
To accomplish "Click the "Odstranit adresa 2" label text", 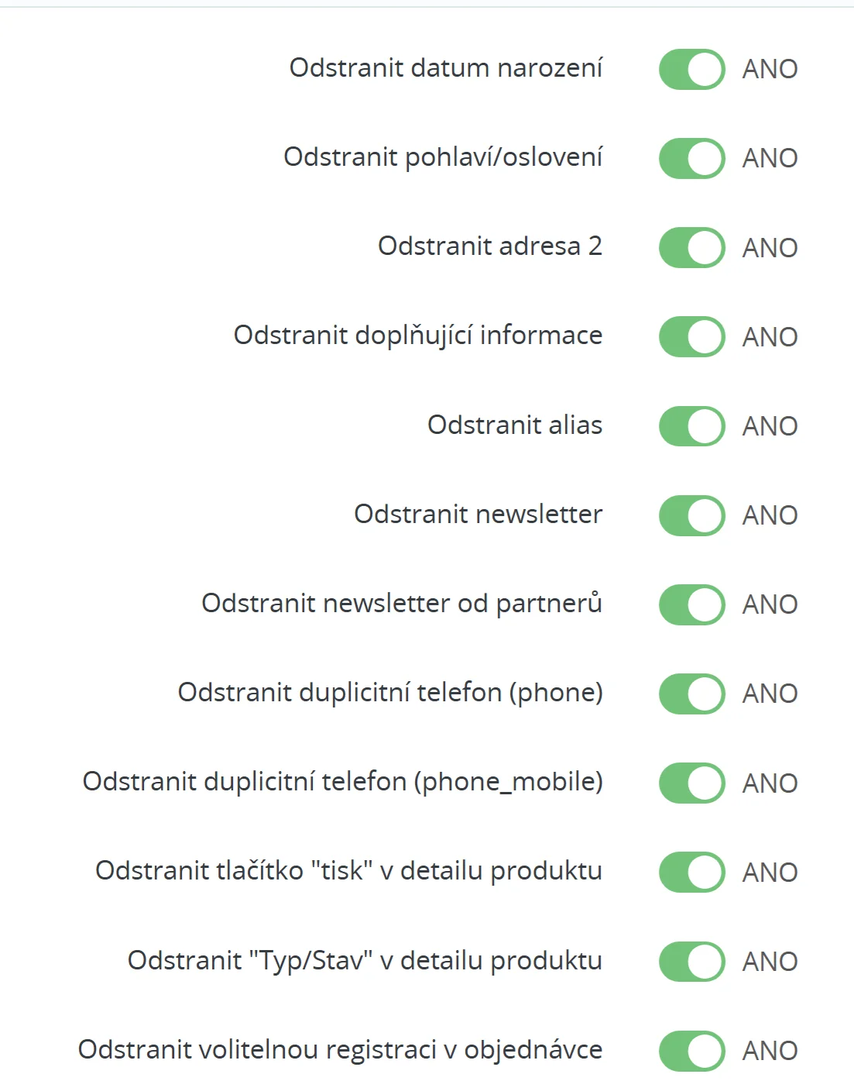I will click(489, 246).
